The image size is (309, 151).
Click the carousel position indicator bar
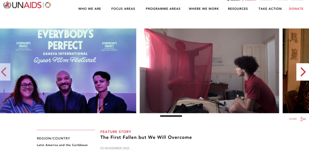pos(171,116)
